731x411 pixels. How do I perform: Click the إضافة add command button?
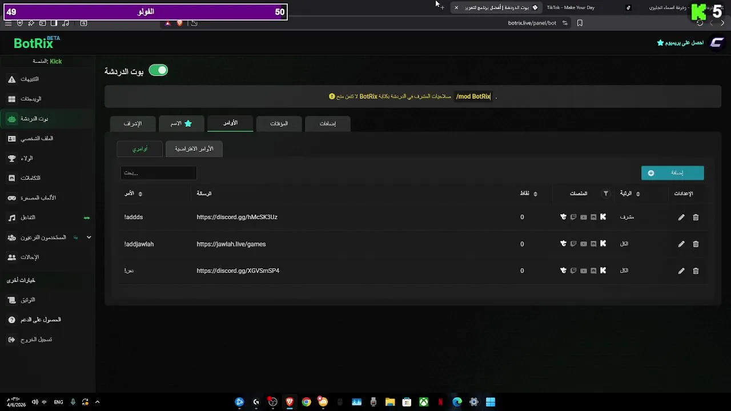coord(673,173)
